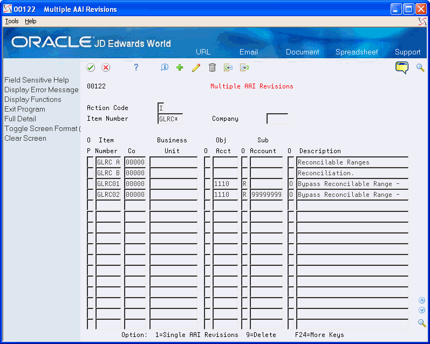Click the red Multiple AAI Revisions heading
Viewport: 430px width, 344px height.
(x=252, y=86)
